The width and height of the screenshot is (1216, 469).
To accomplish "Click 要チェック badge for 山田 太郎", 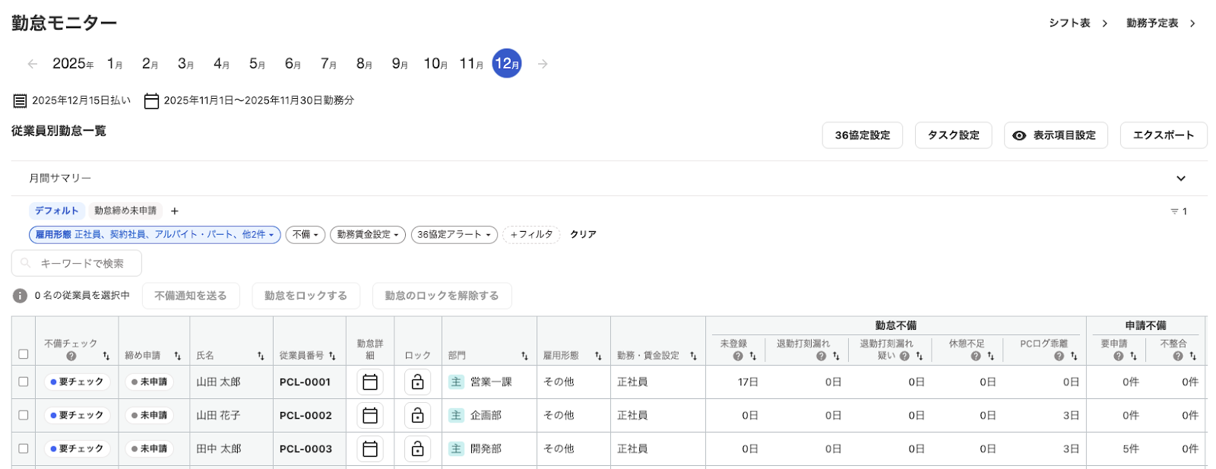I will [77, 382].
